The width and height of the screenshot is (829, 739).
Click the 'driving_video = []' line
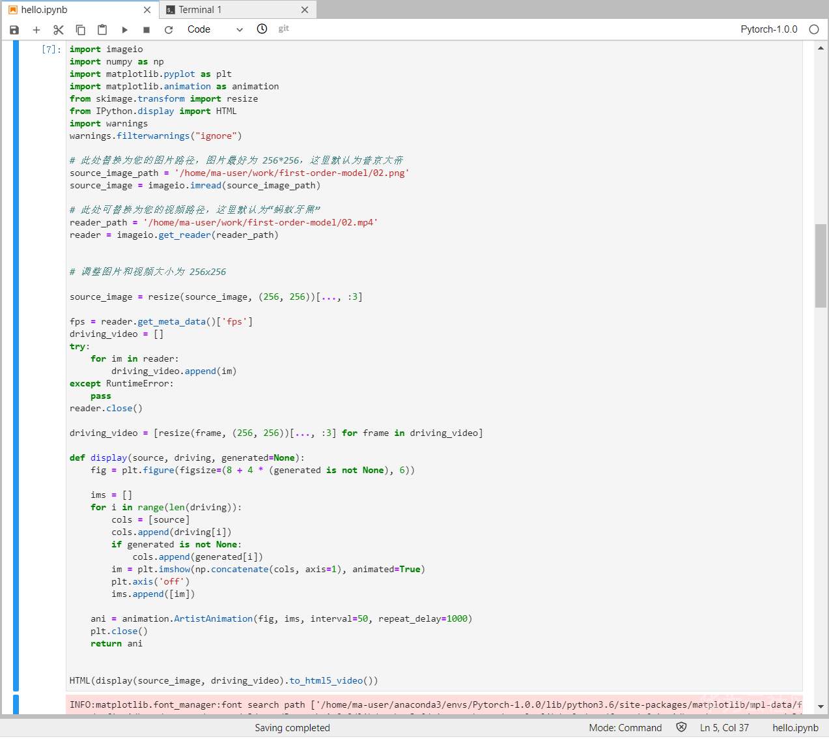(x=117, y=334)
